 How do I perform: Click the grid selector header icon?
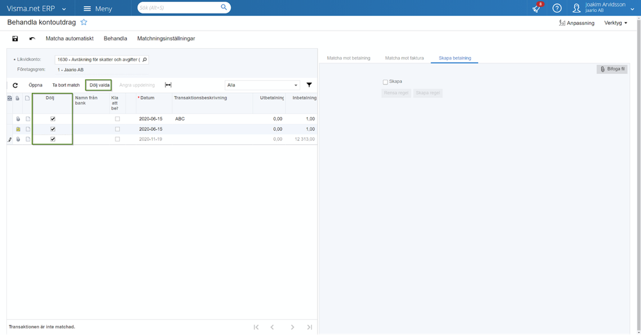pos(10,99)
